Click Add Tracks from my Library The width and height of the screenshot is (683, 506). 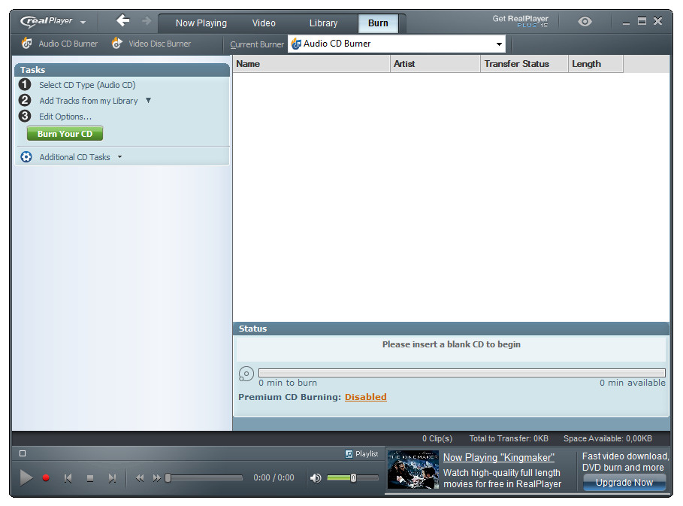[89, 101]
